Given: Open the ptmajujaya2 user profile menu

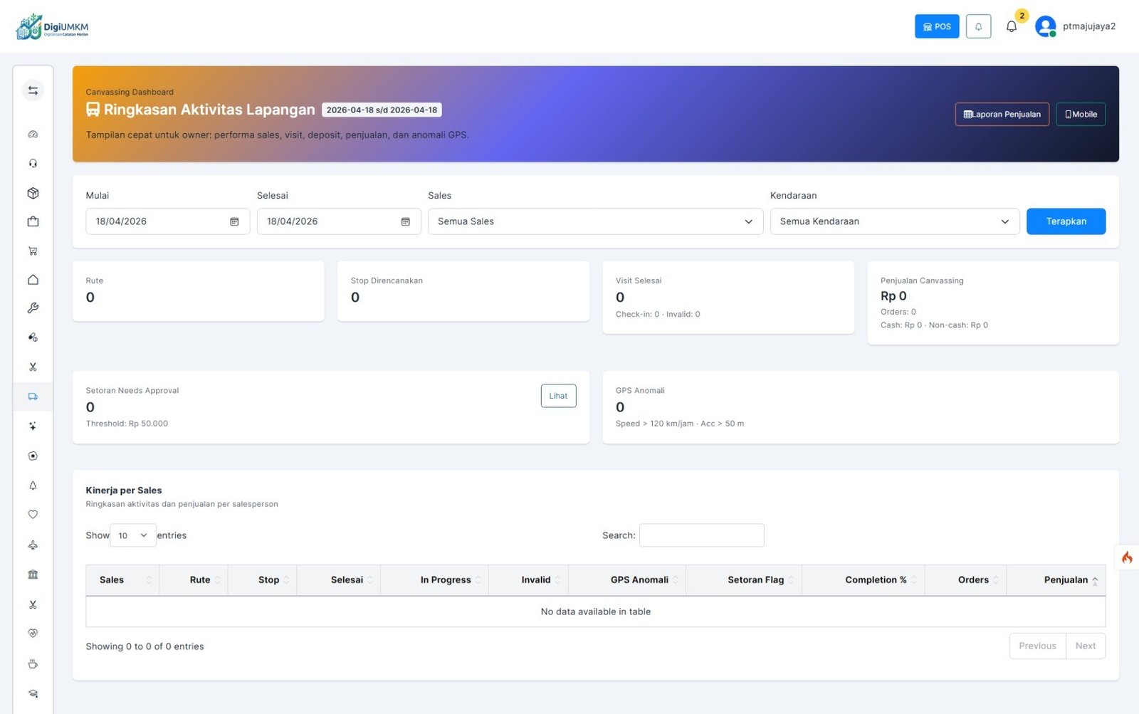Looking at the screenshot, I should (x=1075, y=26).
